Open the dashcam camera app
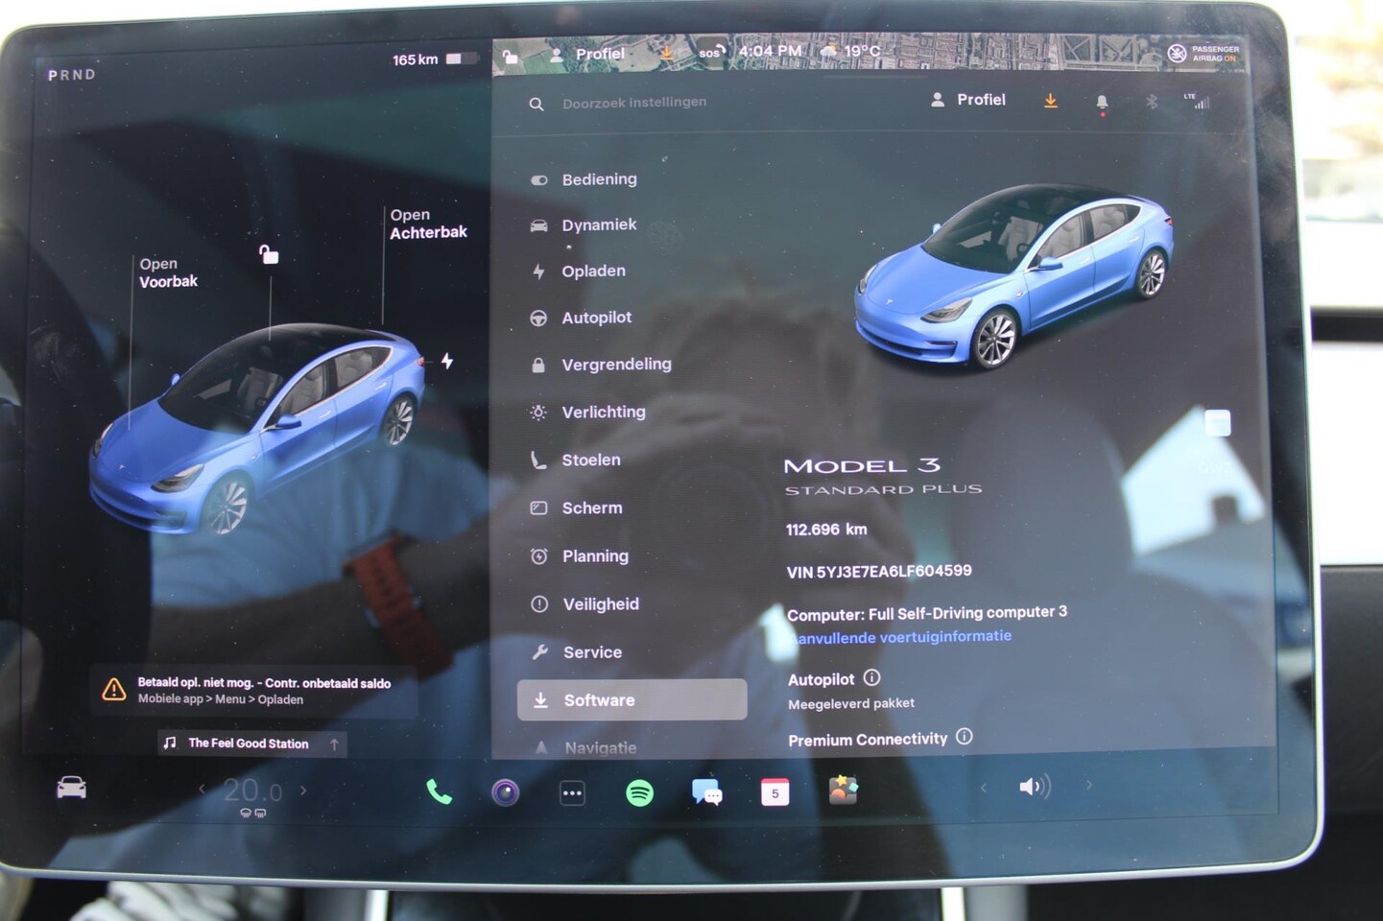 (x=505, y=792)
